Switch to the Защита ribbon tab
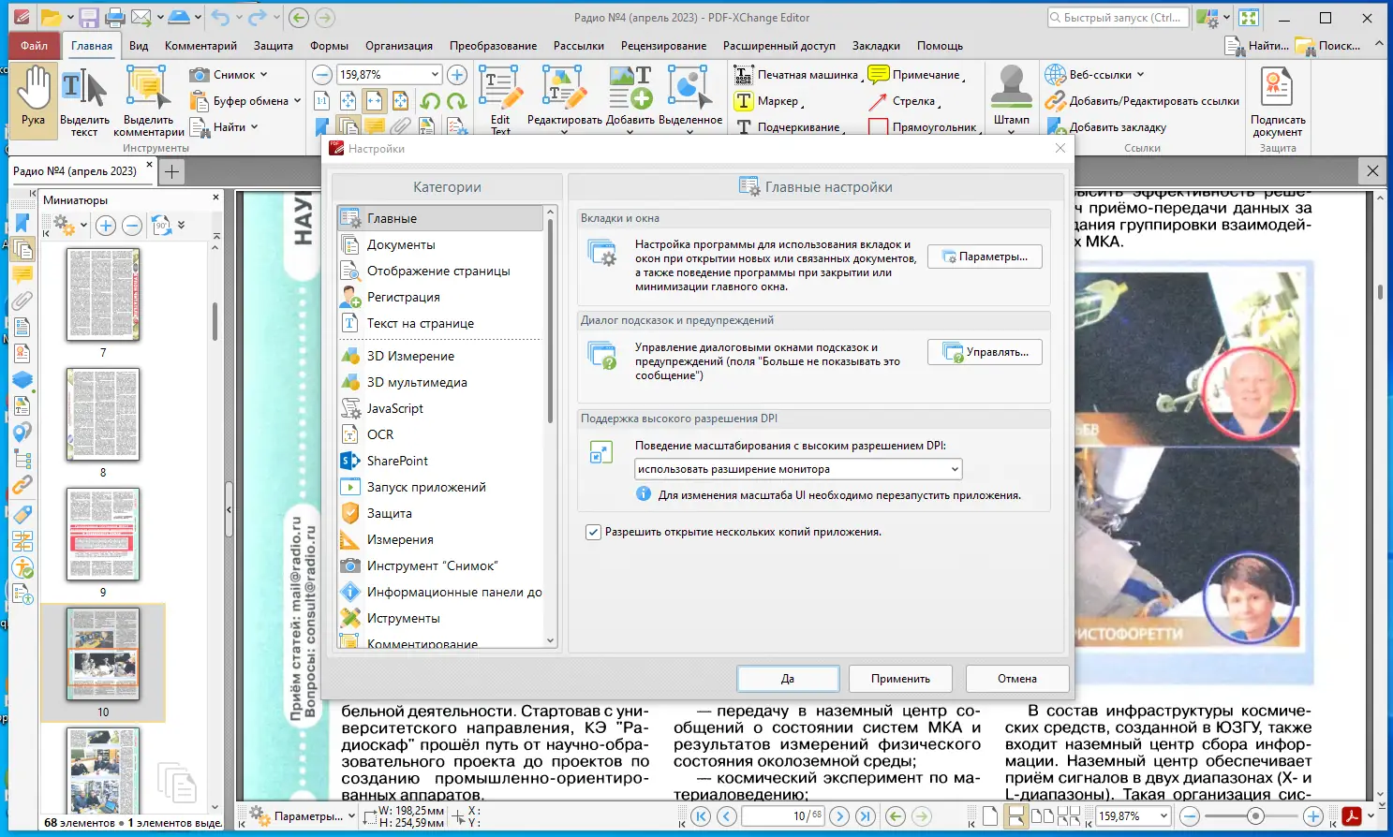 pos(274,46)
